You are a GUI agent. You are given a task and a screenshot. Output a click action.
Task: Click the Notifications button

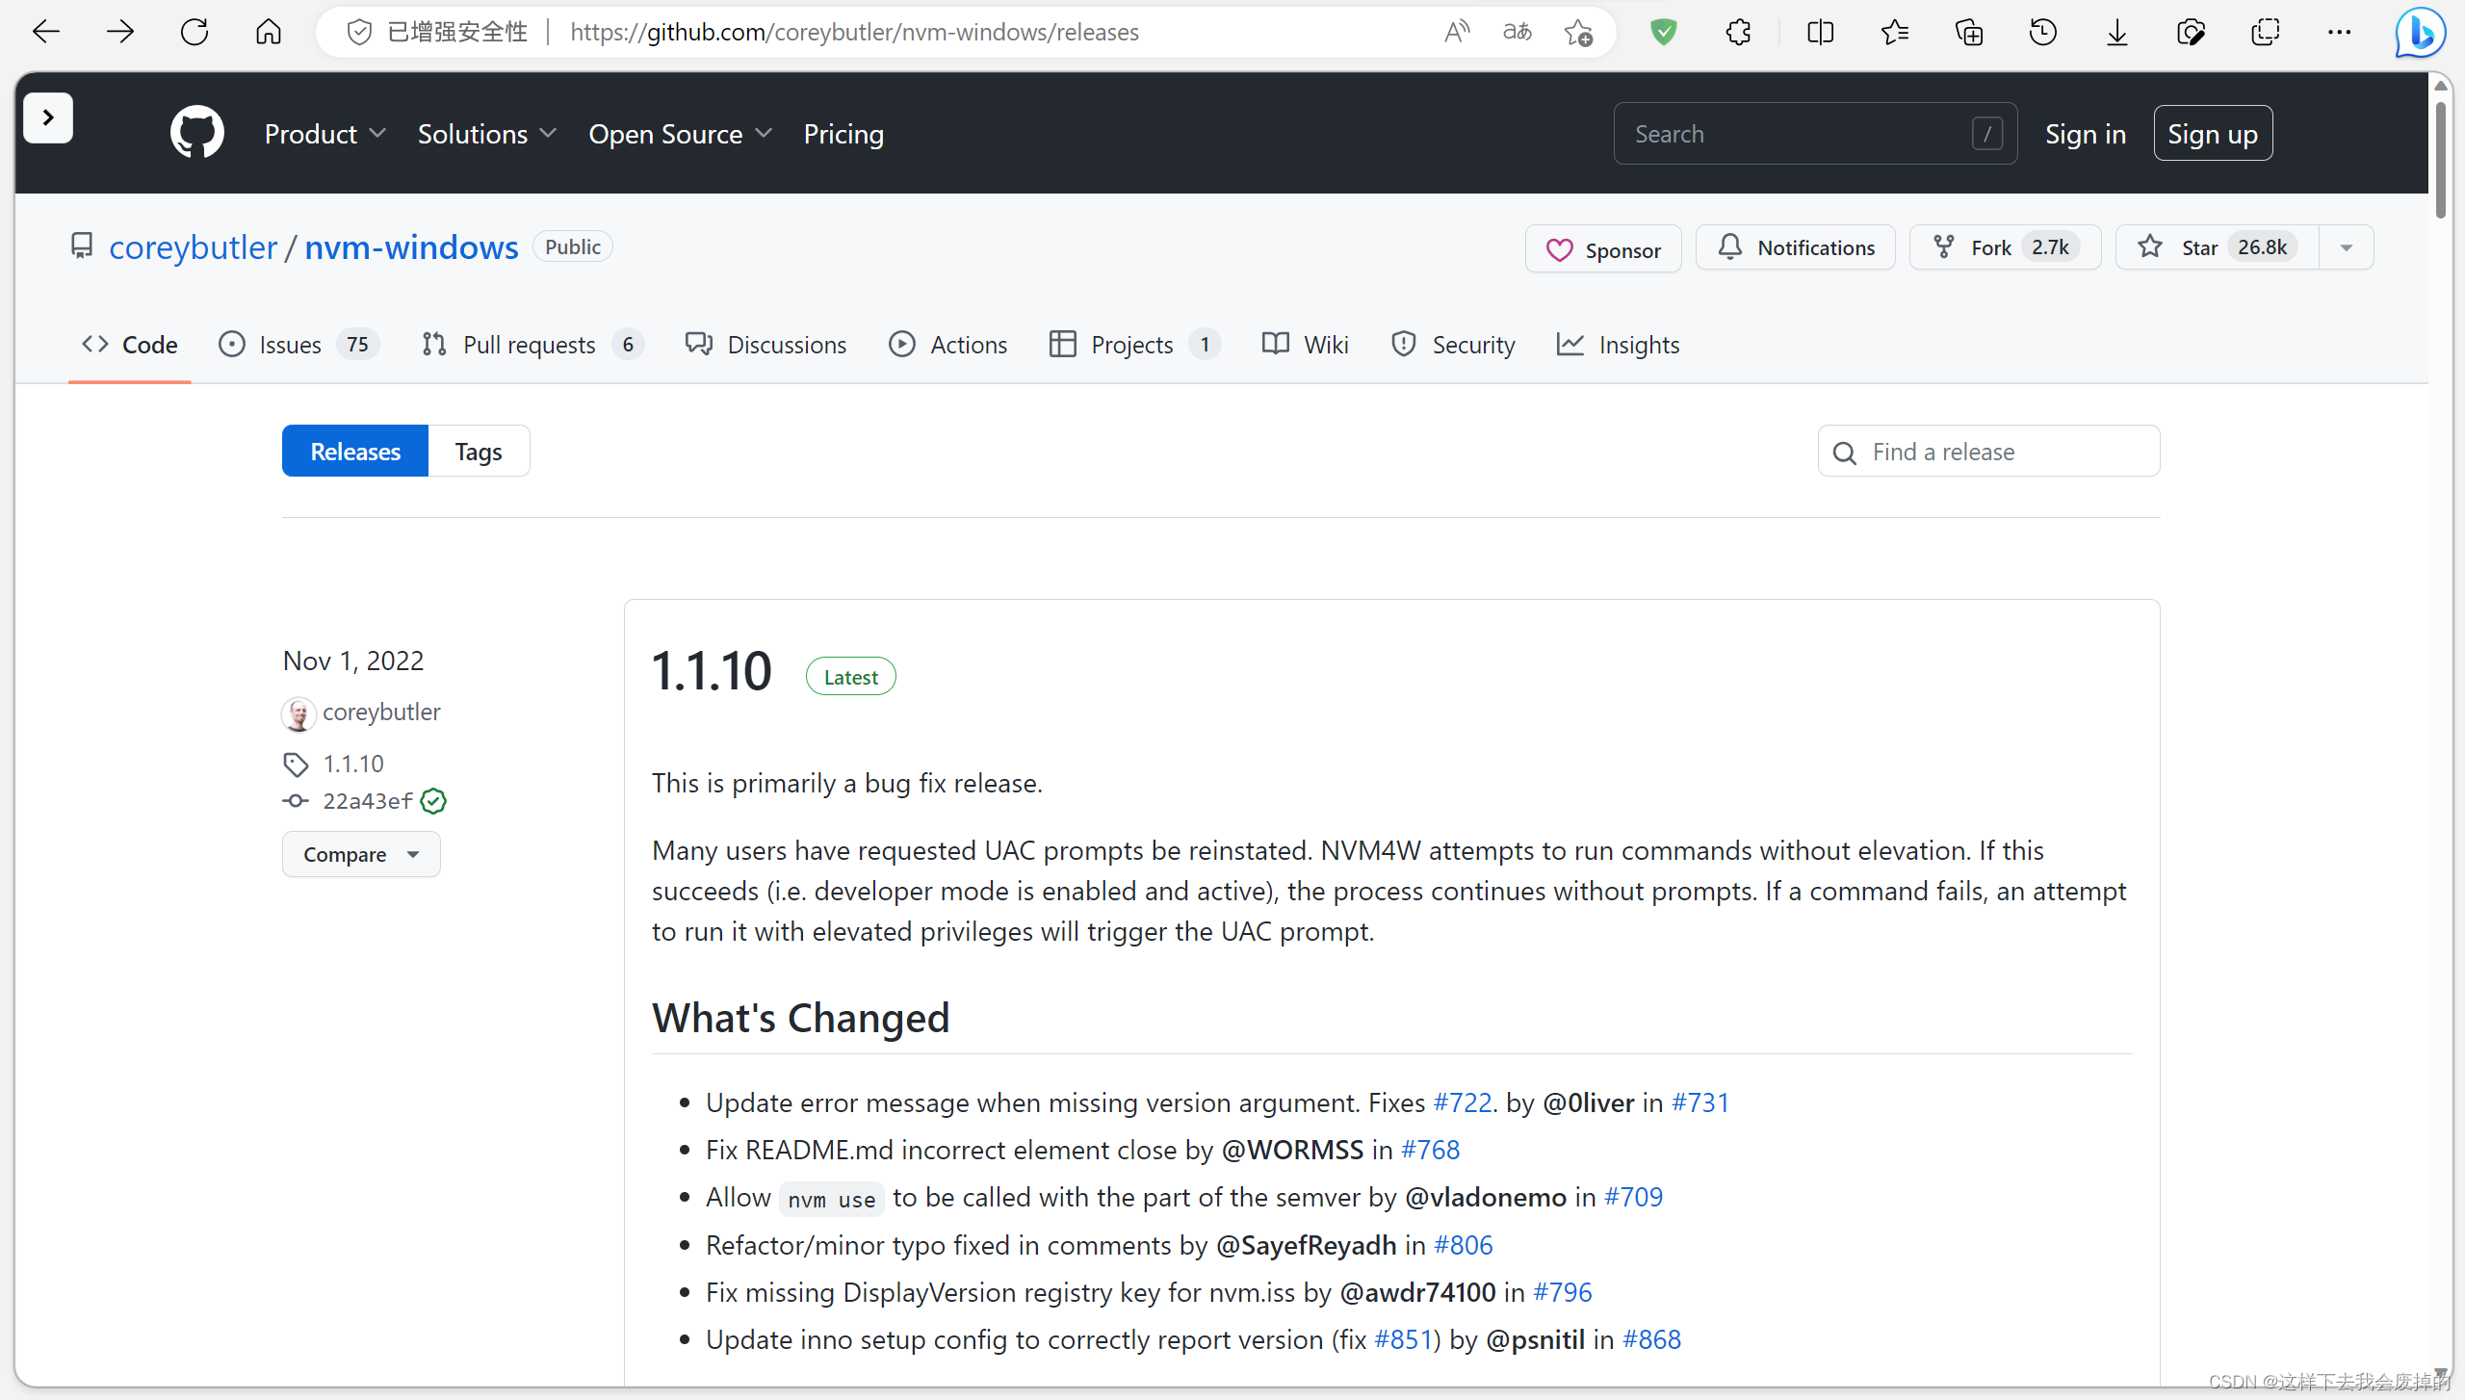(x=1796, y=247)
